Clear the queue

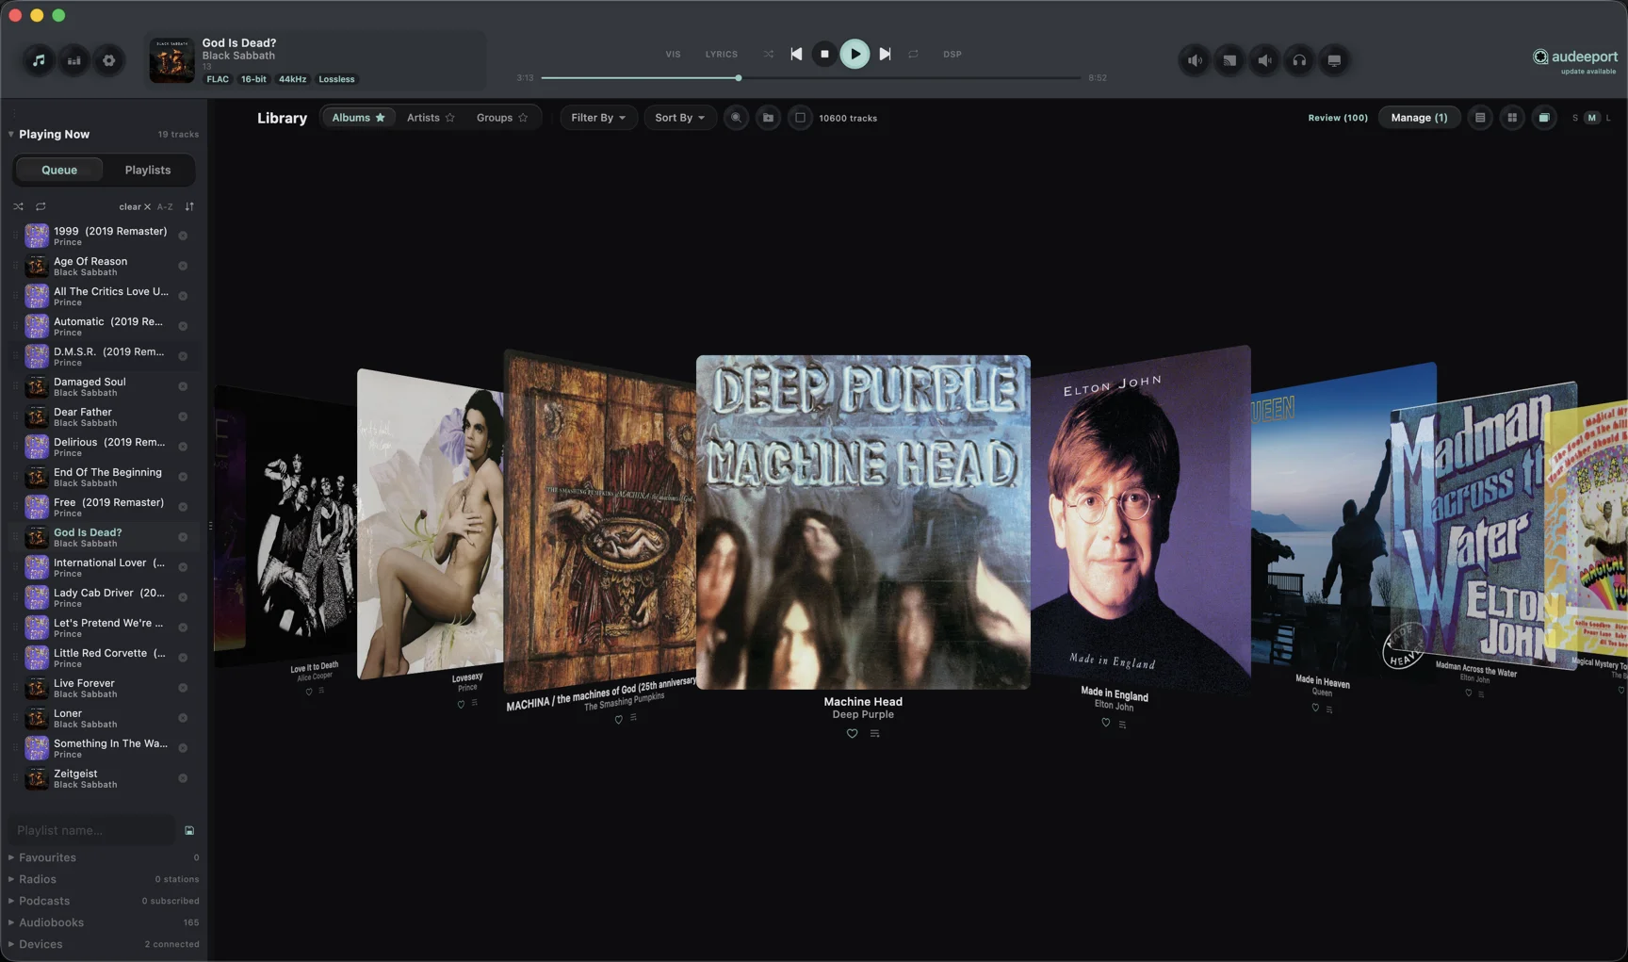point(135,206)
